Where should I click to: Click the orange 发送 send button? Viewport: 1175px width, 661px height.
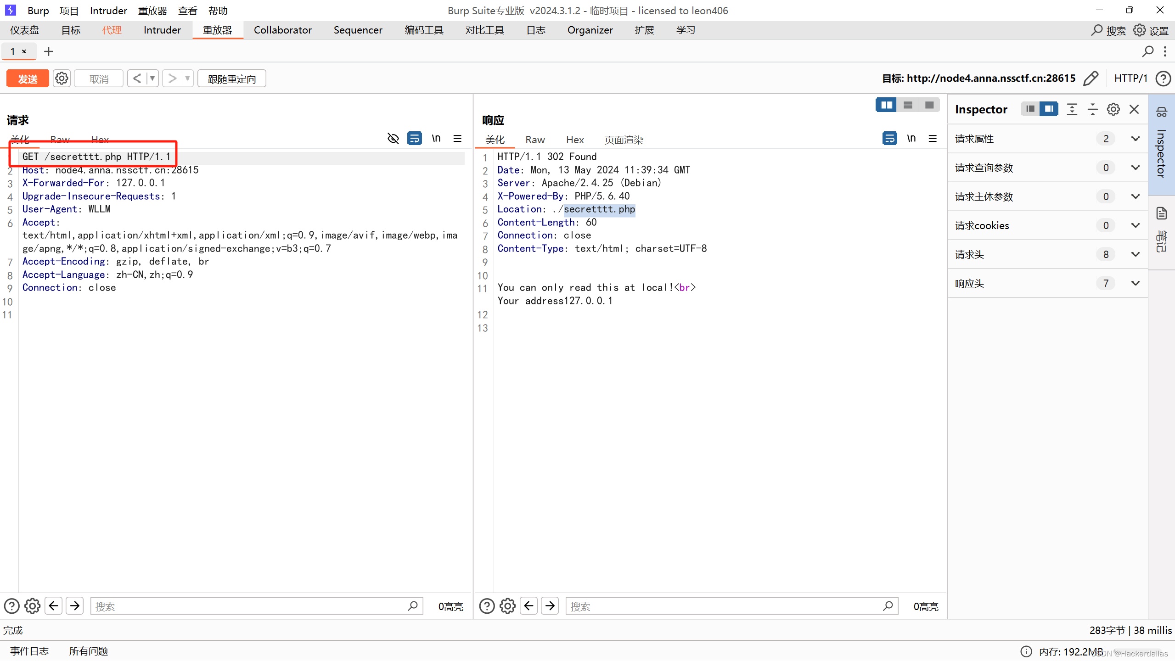(x=28, y=78)
